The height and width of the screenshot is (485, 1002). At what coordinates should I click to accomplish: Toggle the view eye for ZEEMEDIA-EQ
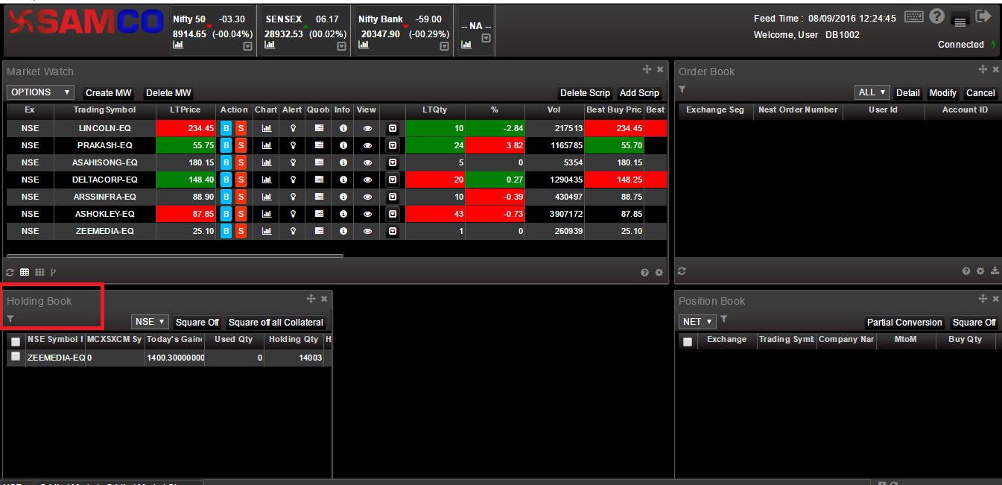(x=367, y=231)
